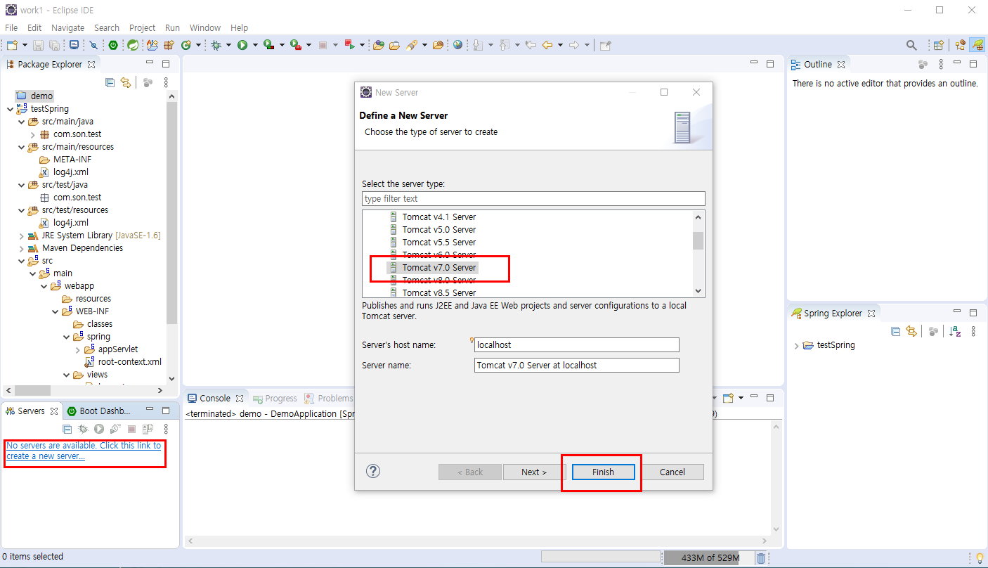Expand testSpring in Spring Explorer
988x568 pixels.
click(x=796, y=345)
